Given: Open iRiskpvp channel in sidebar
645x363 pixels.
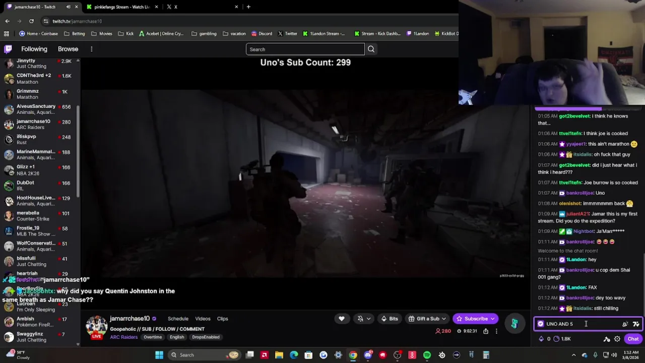Looking at the screenshot, I should (39, 139).
